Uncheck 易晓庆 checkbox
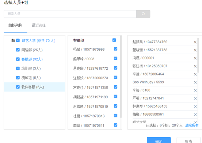This screenshot has width=202, height=143. point(115,68)
